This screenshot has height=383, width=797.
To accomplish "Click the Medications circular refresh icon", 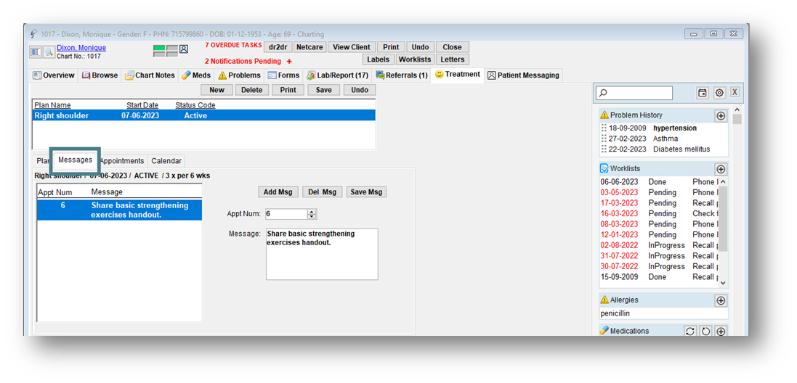I will coord(705,331).
